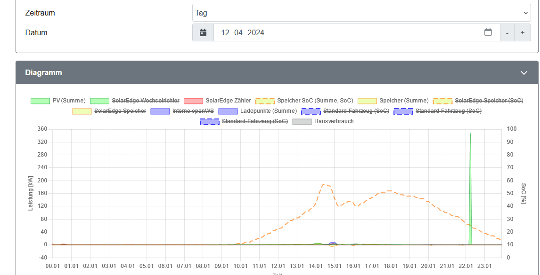Toggle Hausverbrauch legend entry
Image resolution: width=540 pixels, height=275 pixels.
[323, 121]
